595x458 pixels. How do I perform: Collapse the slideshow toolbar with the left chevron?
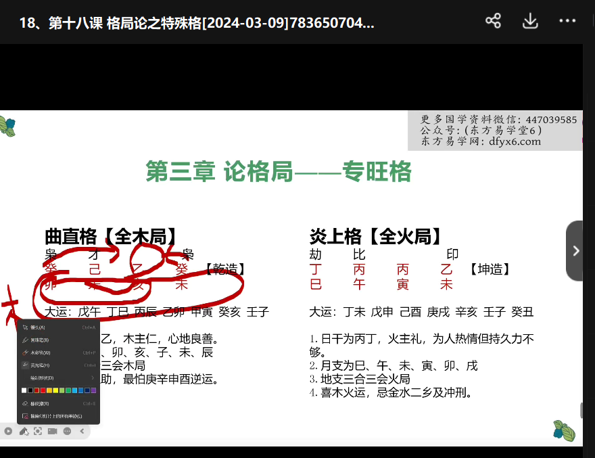tap(82, 431)
